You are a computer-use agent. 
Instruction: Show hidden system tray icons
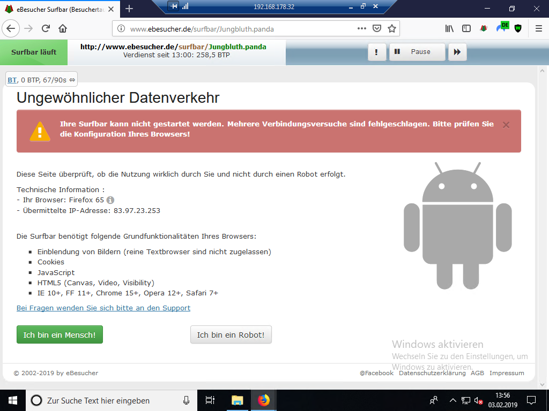(x=452, y=400)
